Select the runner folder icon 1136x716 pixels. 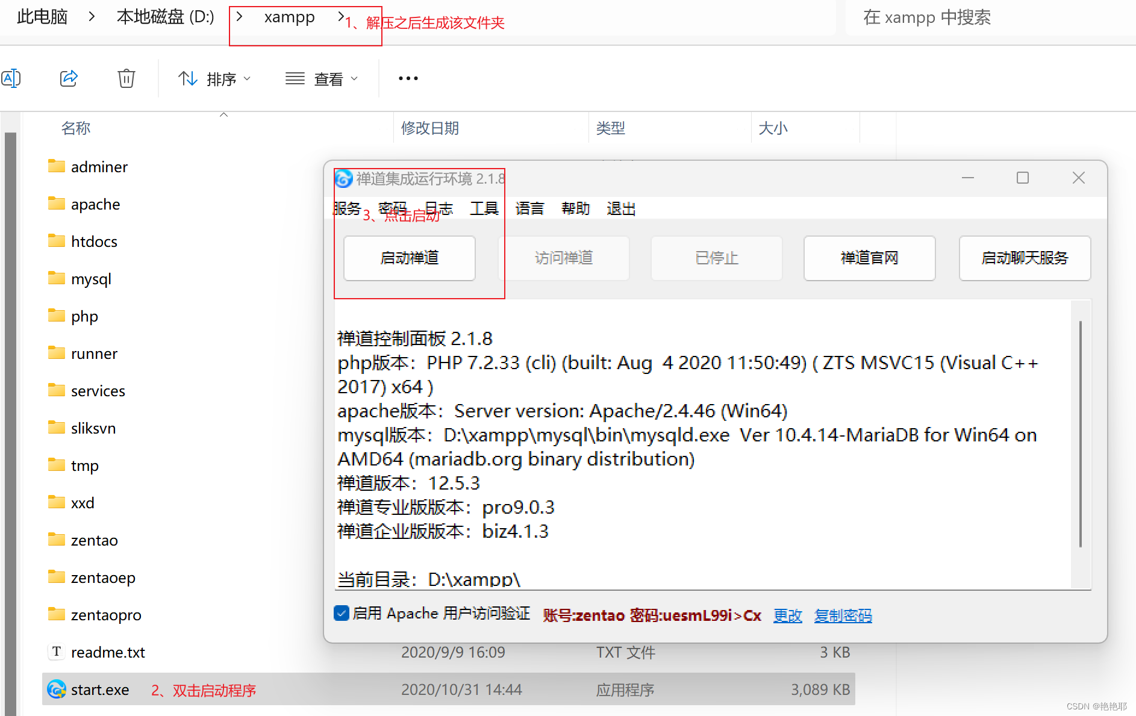click(57, 352)
